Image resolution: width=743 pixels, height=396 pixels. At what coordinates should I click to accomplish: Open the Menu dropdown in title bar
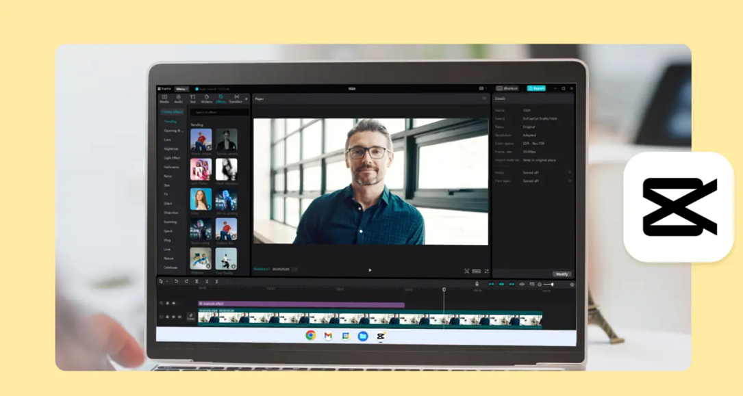click(x=181, y=89)
